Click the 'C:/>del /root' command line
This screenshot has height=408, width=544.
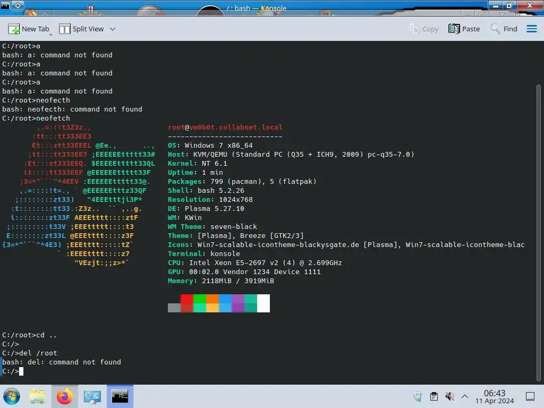pyautogui.click(x=30, y=353)
